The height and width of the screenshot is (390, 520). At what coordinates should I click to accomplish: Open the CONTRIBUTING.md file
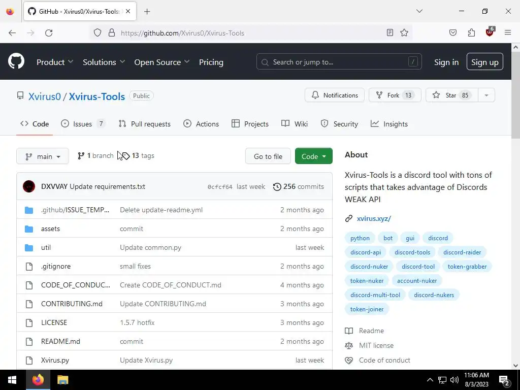coord(72,304)
